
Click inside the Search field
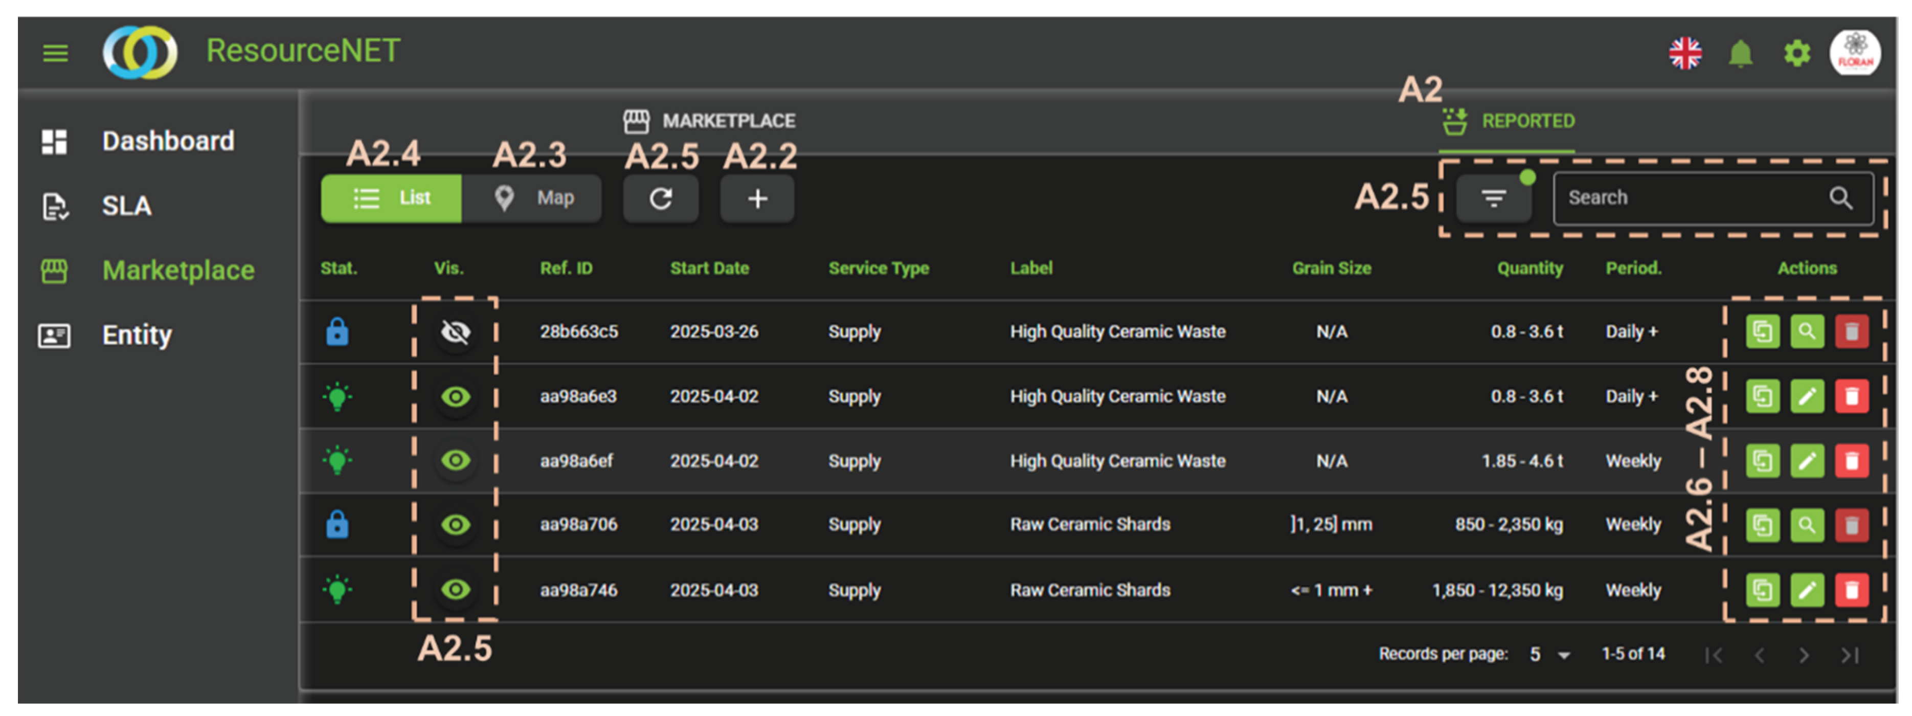(x=1692, y=197)
